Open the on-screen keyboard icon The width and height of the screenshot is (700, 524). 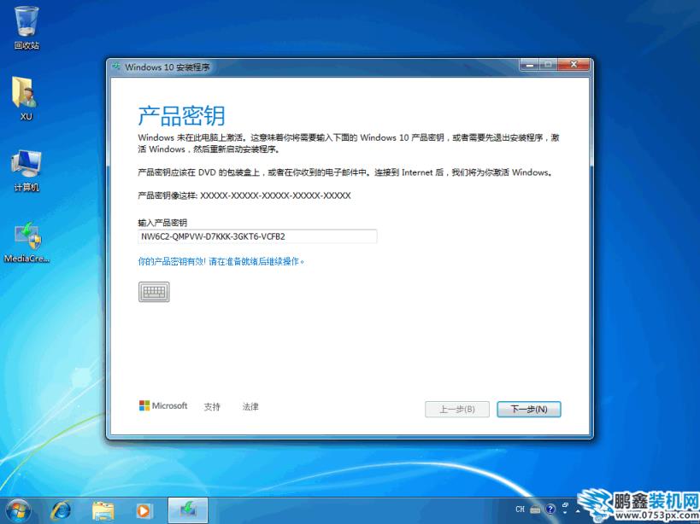pos(154,292)
